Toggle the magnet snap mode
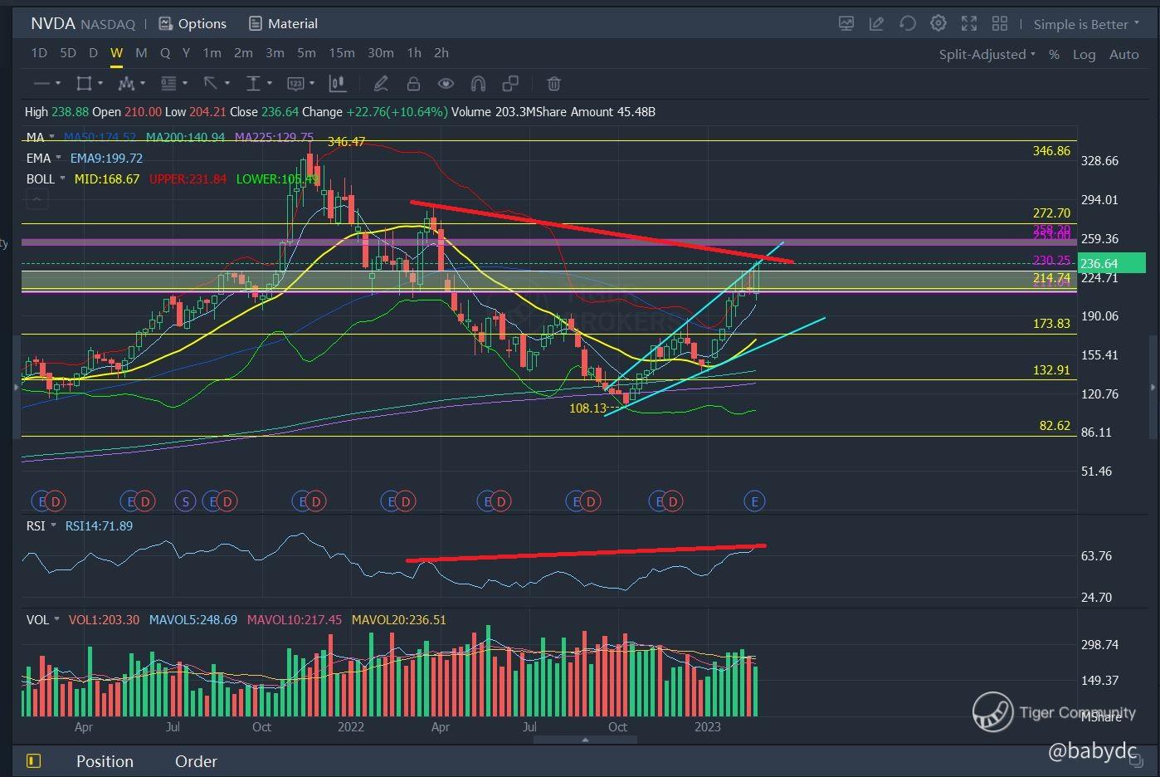 [478, 83]
